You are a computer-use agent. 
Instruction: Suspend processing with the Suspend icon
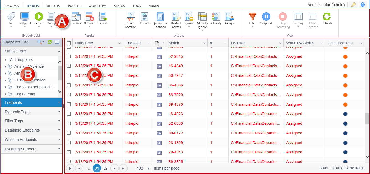[x=266, y=17]
